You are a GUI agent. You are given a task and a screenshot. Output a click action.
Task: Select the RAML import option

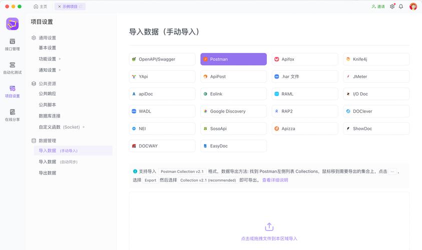pos(305,94)
